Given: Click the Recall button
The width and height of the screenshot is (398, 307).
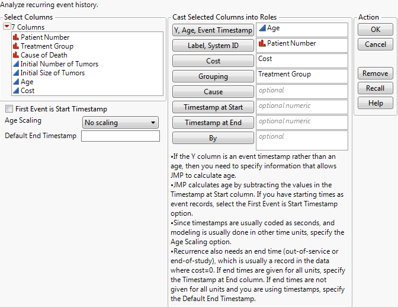Looking at the screenshot, I should tap(375, 88).
